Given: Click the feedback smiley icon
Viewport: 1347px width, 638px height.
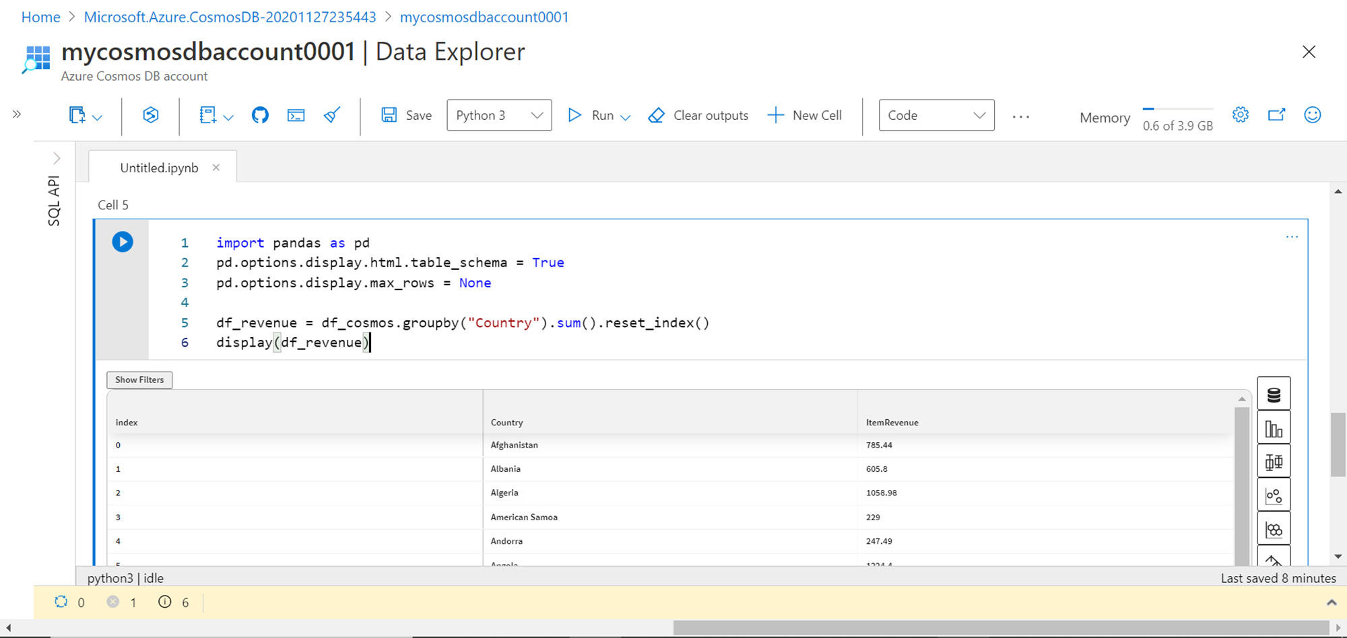Looking at the screenshot, I should [1312, 115].
